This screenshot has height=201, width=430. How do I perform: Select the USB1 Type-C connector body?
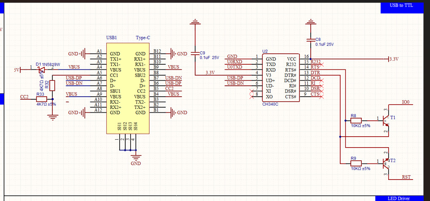(x=128, y=88)
